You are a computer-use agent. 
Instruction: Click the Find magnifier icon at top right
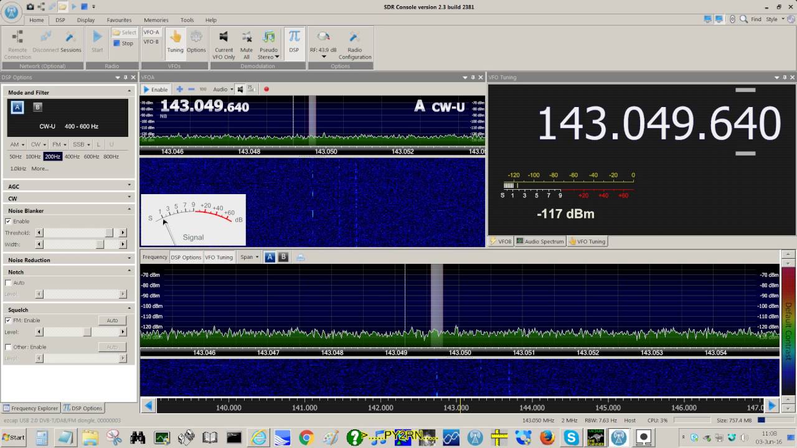pyautogui.click(x=744, y=19)
